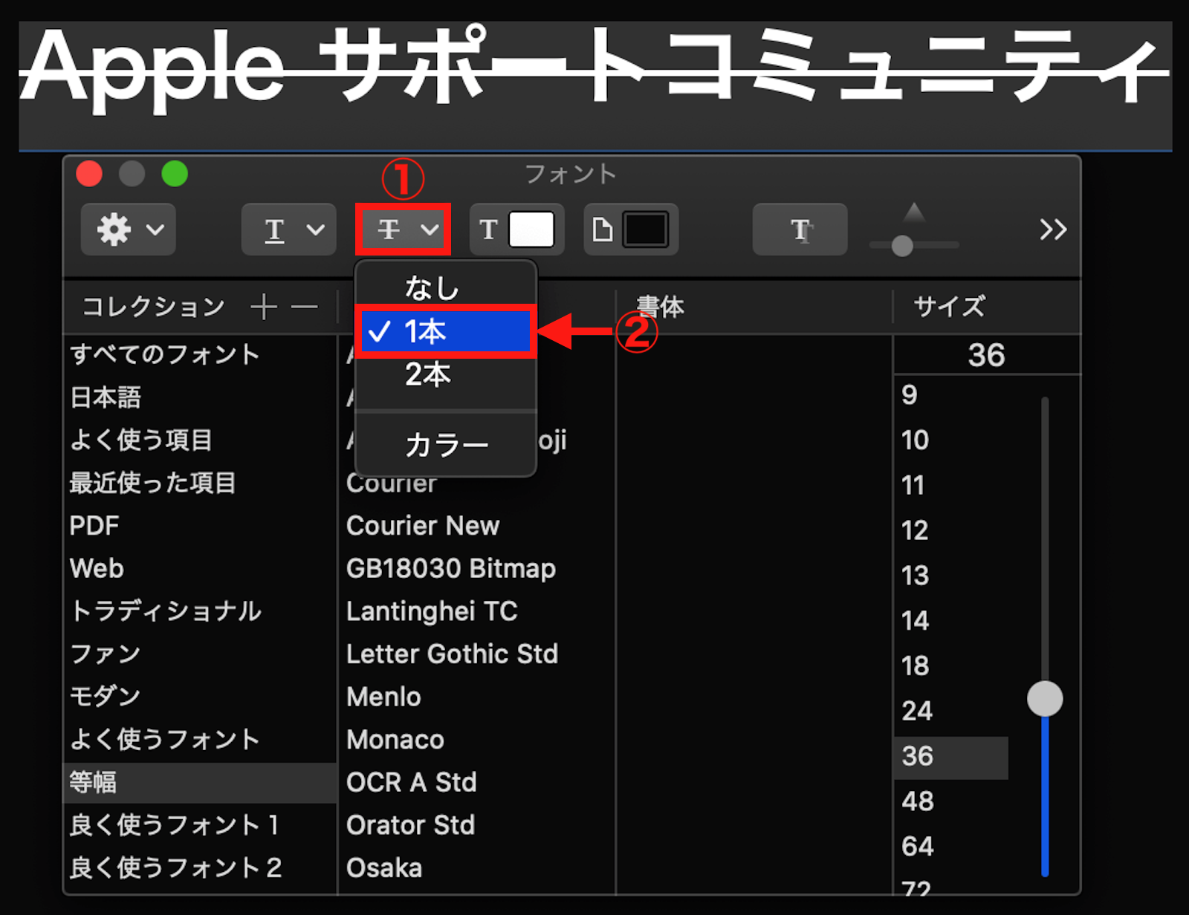The height and width of the screenshot is (915, 1189).
Task: Pick a text color from the white swatch
Action: click(x=531, y=229)
